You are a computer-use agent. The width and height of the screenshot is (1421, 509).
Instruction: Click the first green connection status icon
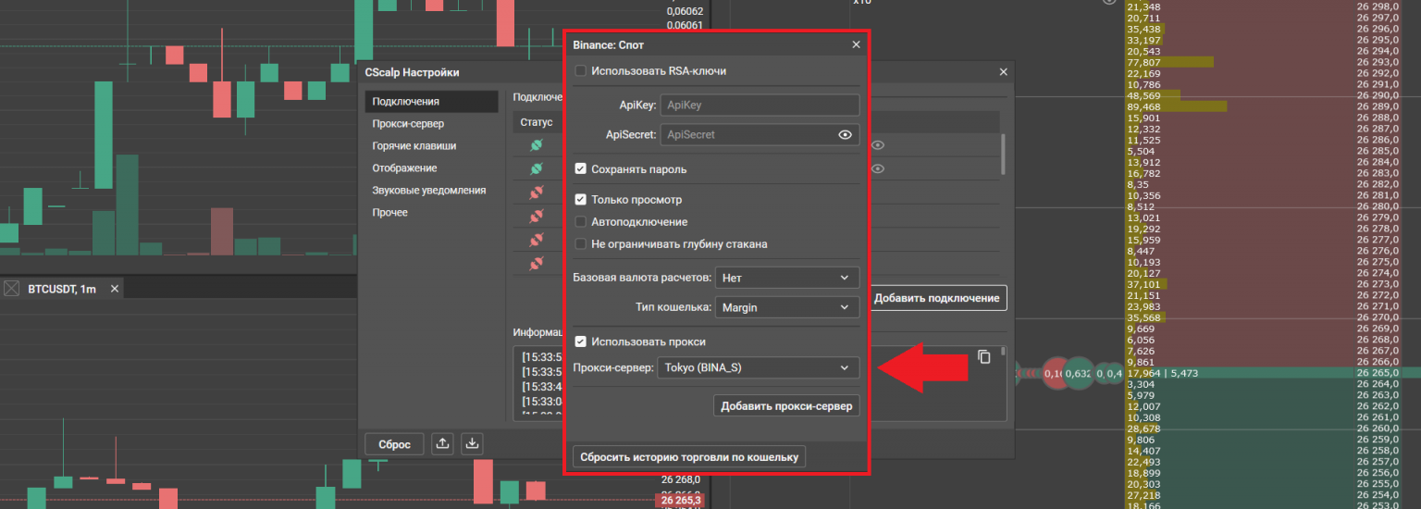536,146
